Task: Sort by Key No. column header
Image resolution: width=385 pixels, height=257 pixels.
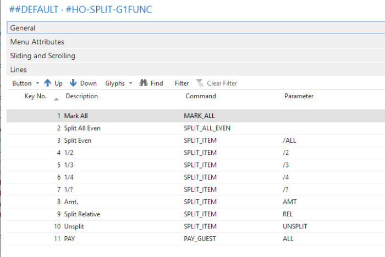Action: (x=36, y=97)
